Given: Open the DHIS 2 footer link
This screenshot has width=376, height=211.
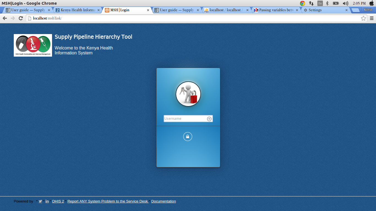Looking at the screenshot, I should pos(58,201).
